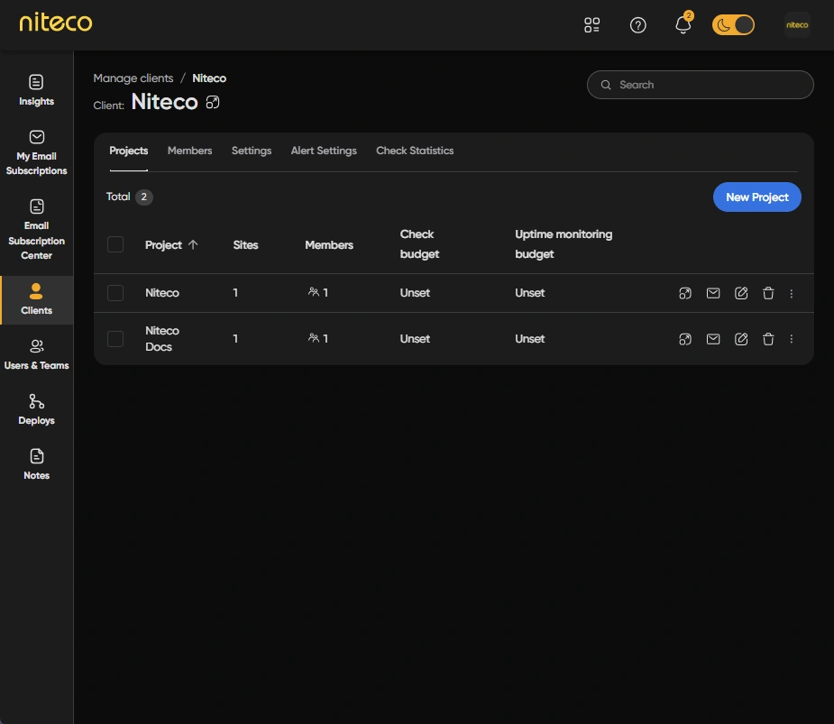Image resolution: width=834 pixels, height=724 pixels.
Task: Click the New Project button
Action: tap(756, 197)
